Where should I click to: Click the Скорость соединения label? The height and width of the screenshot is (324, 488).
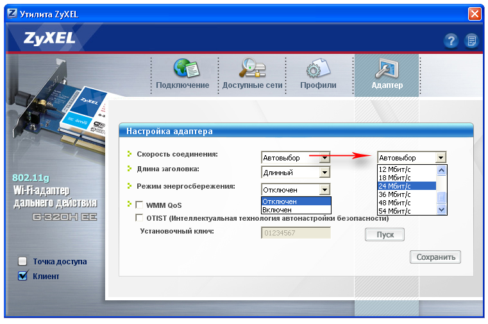click(178, 154)
